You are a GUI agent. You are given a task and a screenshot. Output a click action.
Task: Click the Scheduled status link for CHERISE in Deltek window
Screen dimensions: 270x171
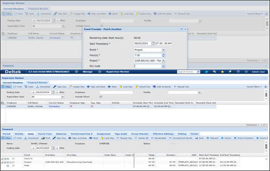point(54,106)
